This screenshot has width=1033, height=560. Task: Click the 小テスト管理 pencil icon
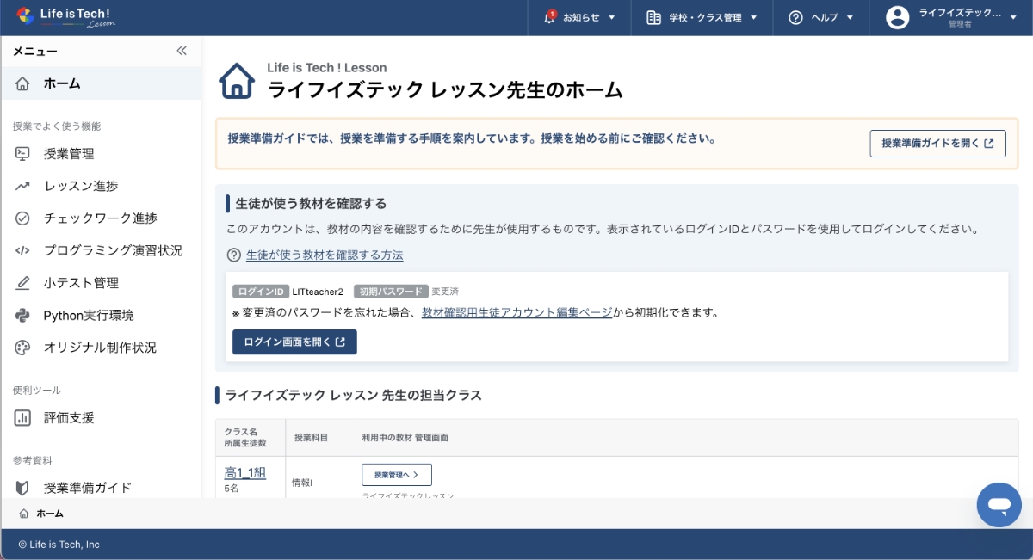pyautogui.click(x=23, y=283)
